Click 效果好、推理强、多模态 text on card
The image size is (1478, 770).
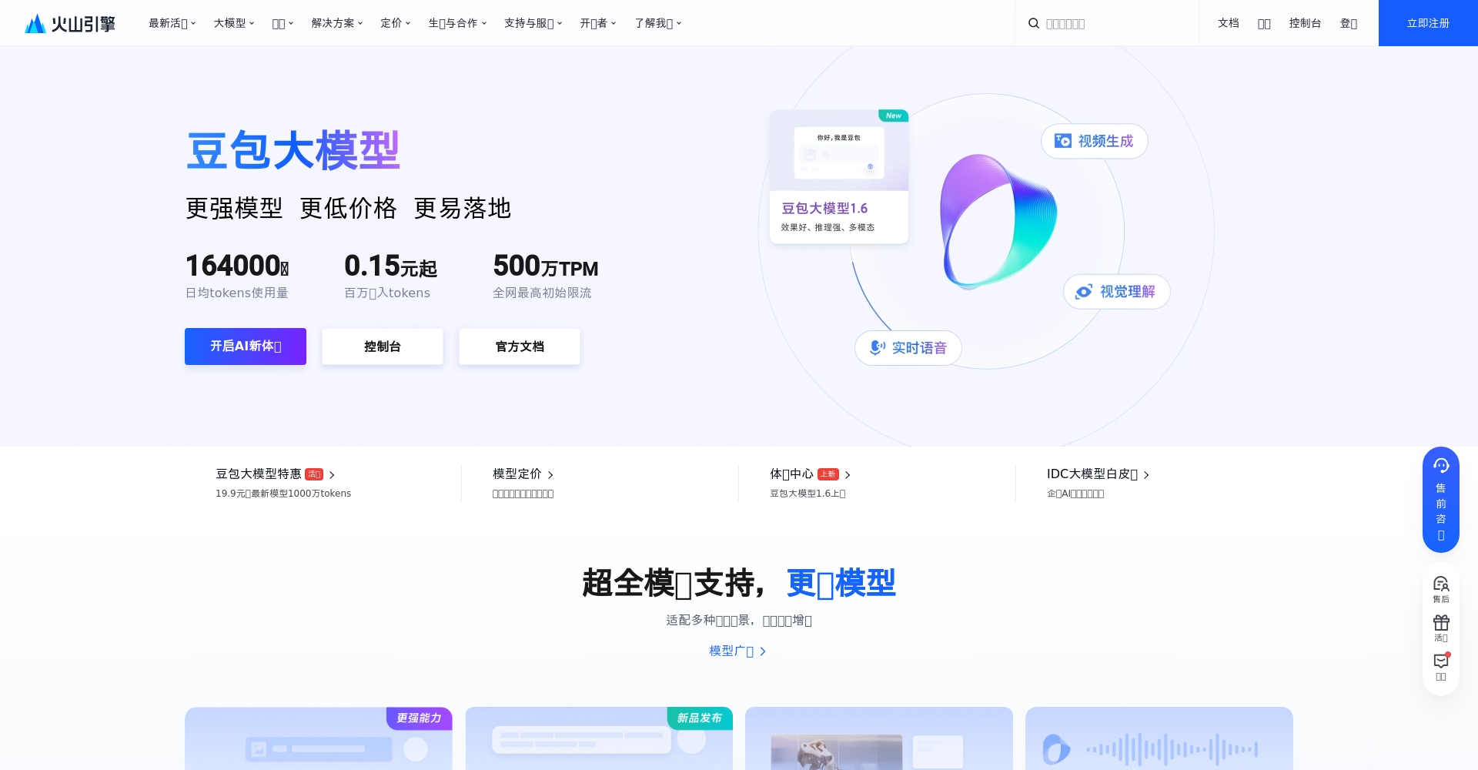(828, 227)
